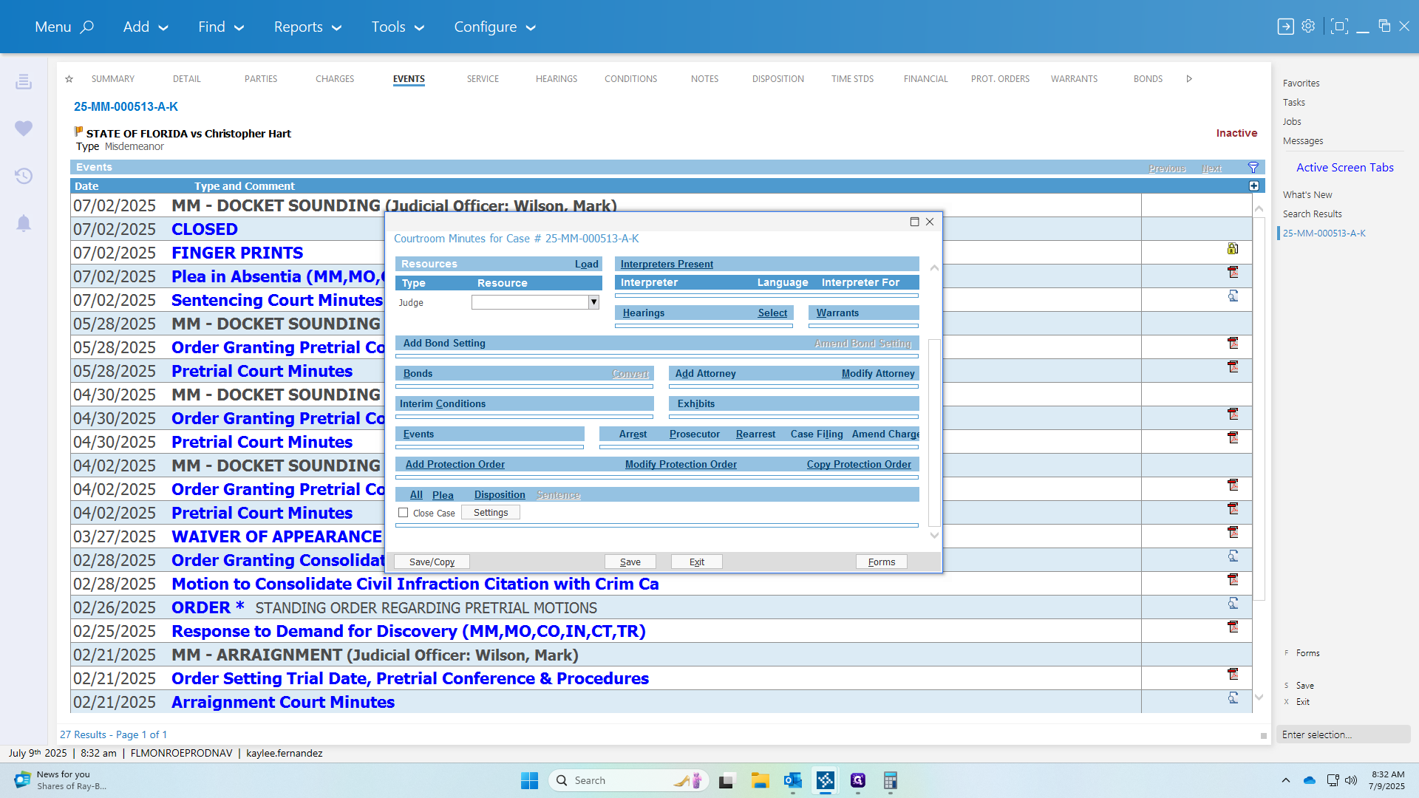Click the Select link in Hearings header
The image size is (1419, 798).
772,313
